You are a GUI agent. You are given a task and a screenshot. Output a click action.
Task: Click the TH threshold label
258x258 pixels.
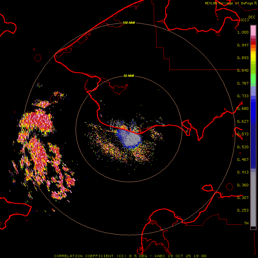[246, 223]
